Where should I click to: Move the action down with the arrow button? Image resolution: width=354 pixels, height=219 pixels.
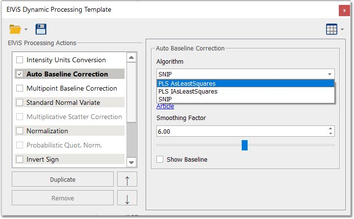(x=127, y=198)
